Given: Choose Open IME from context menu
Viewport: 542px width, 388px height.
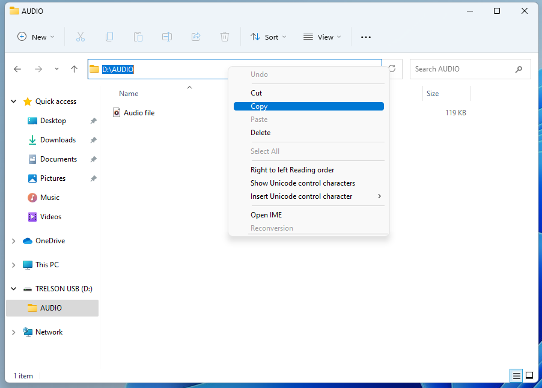Looking at the screenshot, I should [309, 215].
